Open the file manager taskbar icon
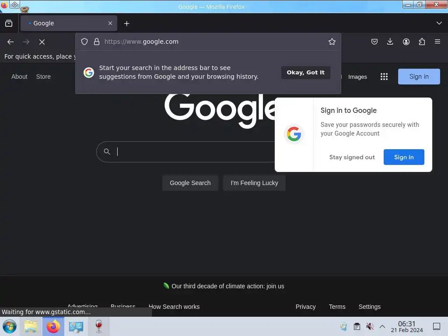The image size is (448, 336). (x=31, y=326)
